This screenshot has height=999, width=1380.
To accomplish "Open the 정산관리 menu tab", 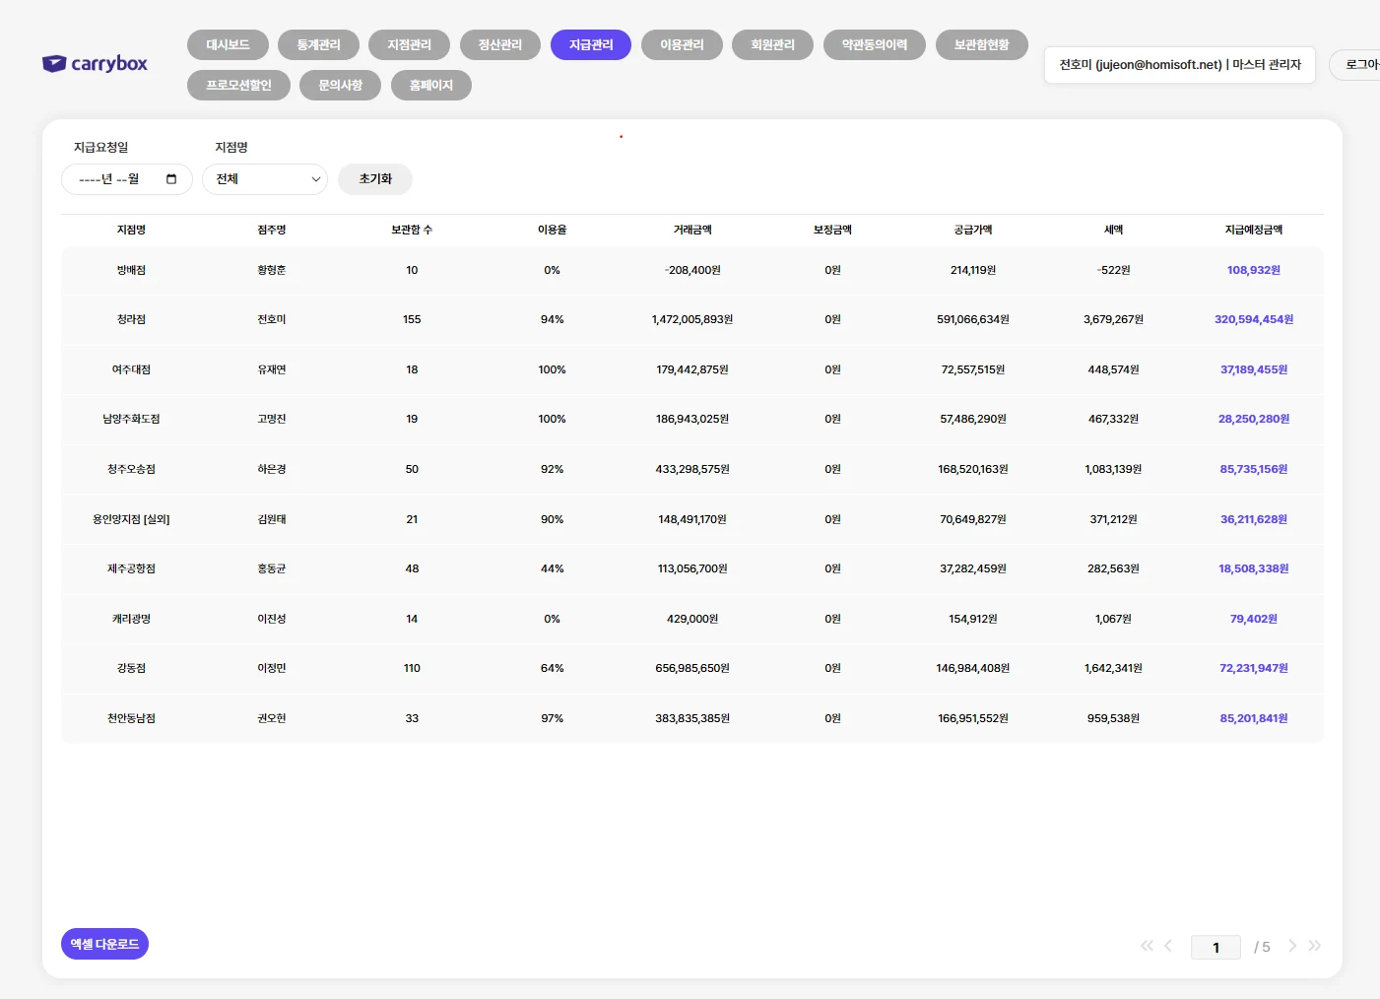I will tap(500, 45).
